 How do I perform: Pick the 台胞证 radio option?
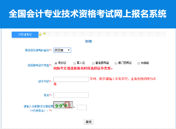(x=138, y=63)
